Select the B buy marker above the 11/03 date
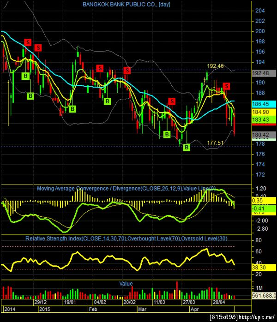This screenshot has height=322, width=277. 167,134
